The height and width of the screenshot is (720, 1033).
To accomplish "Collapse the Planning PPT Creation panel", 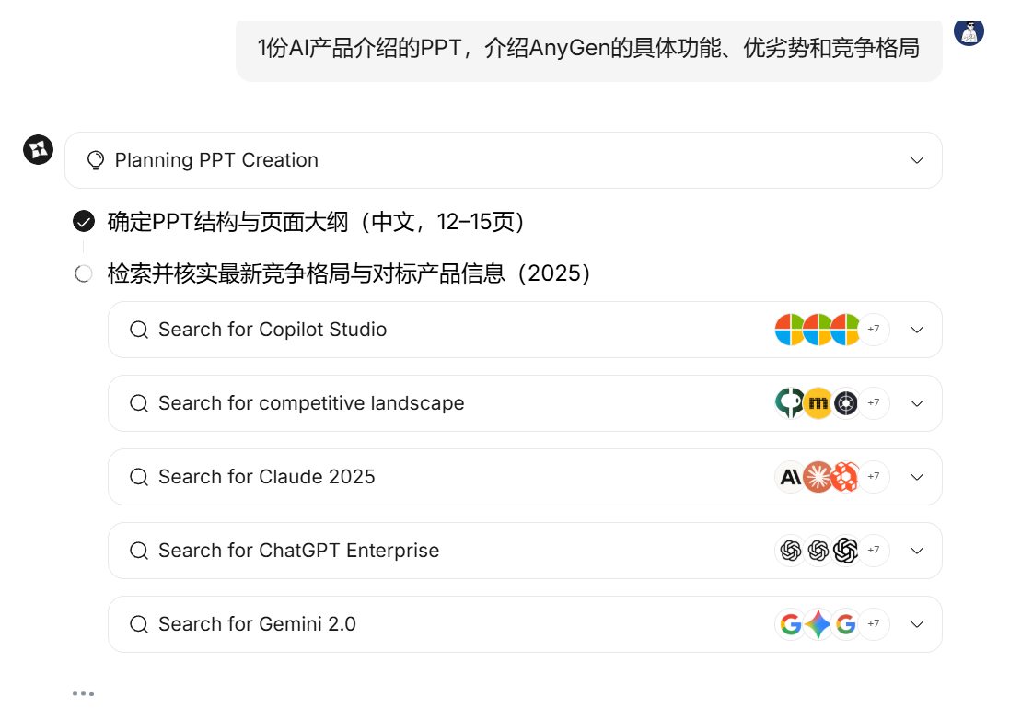I will (x=917, y=159).
